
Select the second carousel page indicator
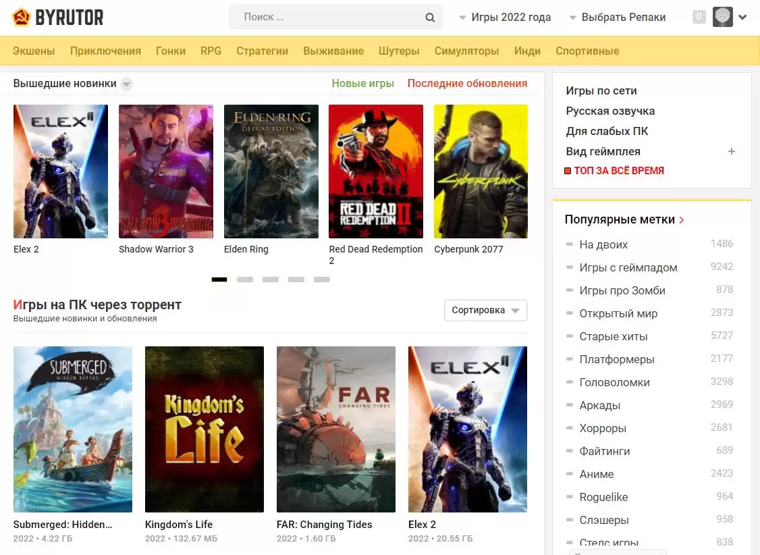[x=245, y=280]
